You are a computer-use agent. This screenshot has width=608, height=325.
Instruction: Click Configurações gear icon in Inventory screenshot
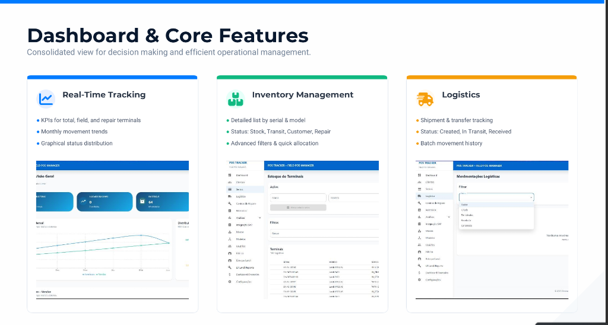click(230, 282)
